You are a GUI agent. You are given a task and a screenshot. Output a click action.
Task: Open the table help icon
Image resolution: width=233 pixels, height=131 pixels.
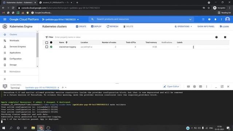coord(216,37)
